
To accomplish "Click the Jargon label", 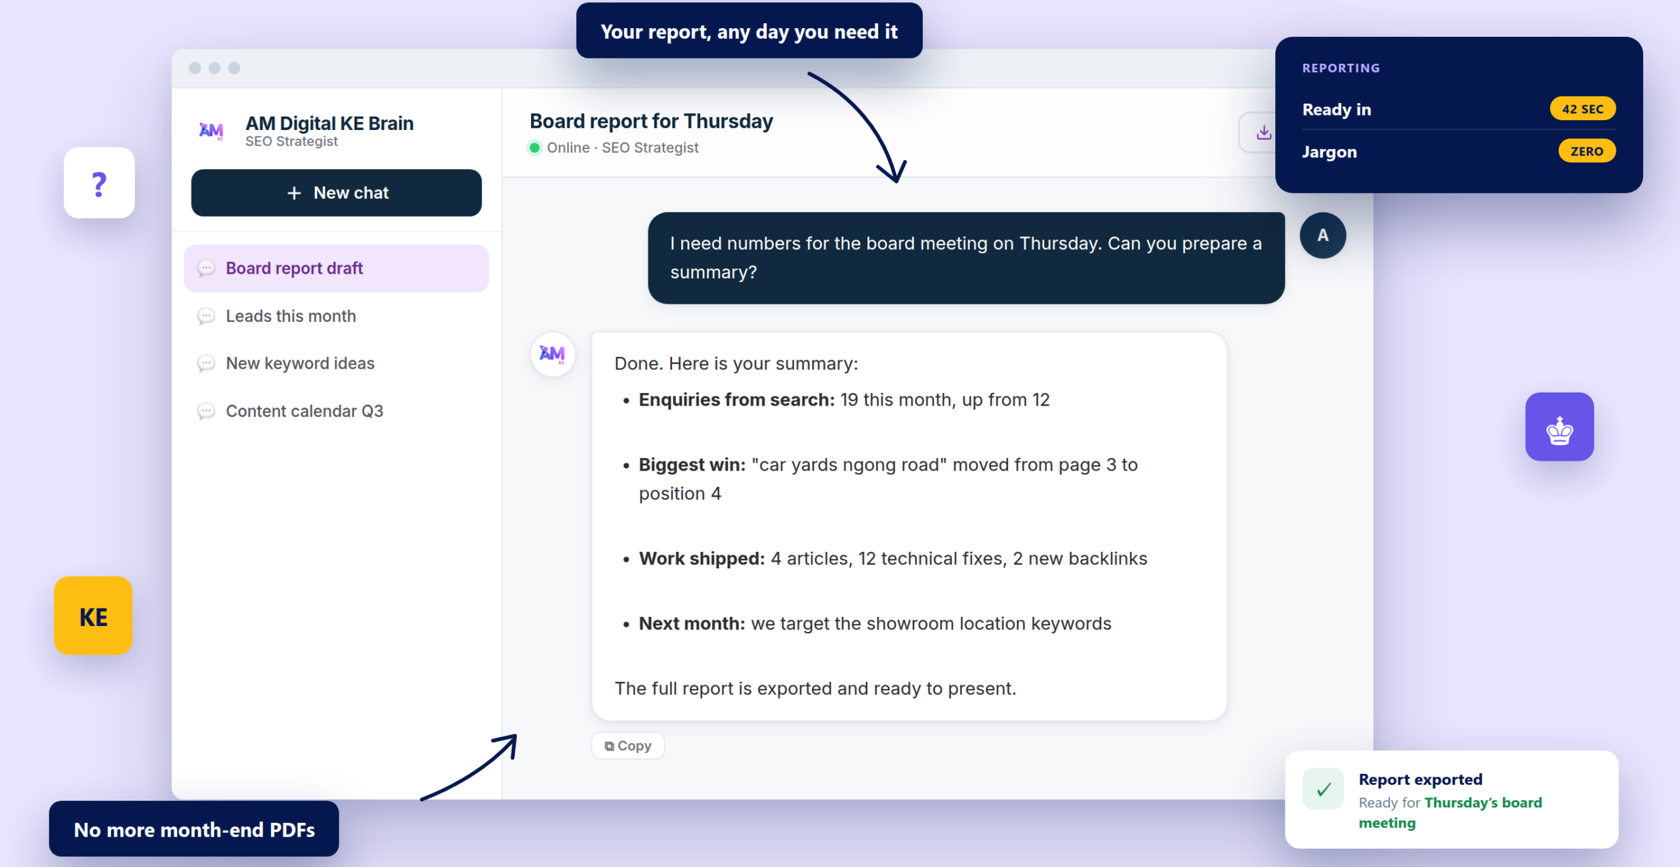I will tap(1329, 152).
